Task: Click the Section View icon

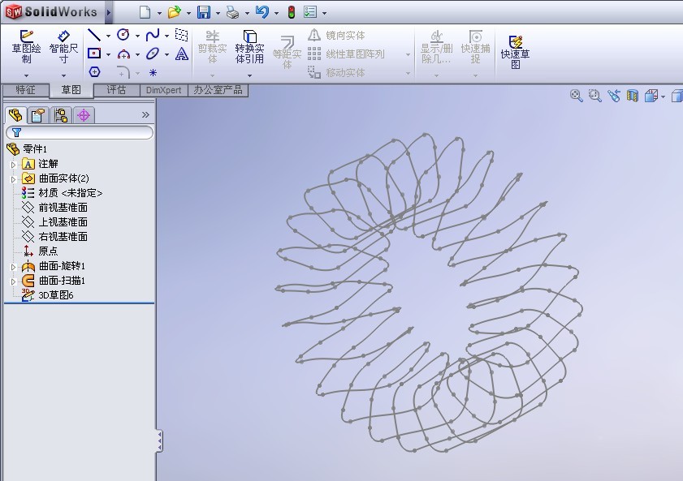Action: (633, 96)
